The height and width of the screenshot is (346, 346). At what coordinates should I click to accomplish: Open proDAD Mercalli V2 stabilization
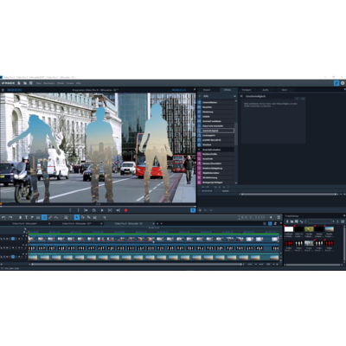pyautogui.click(x=215, y=140)
